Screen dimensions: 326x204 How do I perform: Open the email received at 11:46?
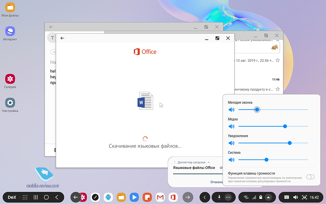click(276, 80)
